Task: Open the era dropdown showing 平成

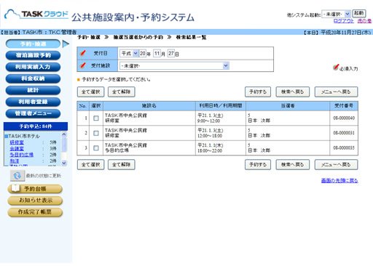Action: pyautogui.click(x=129, y=53)
